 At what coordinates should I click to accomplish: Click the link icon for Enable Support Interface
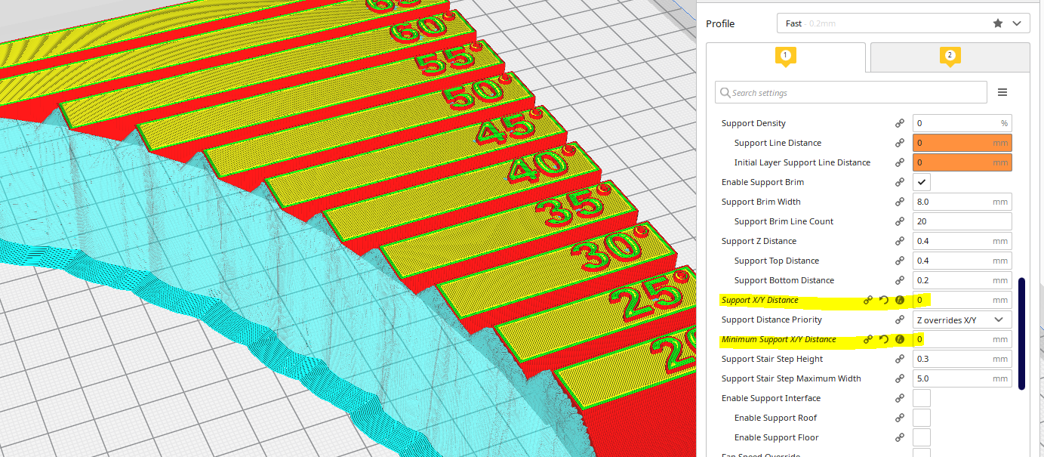coord(900,398)
